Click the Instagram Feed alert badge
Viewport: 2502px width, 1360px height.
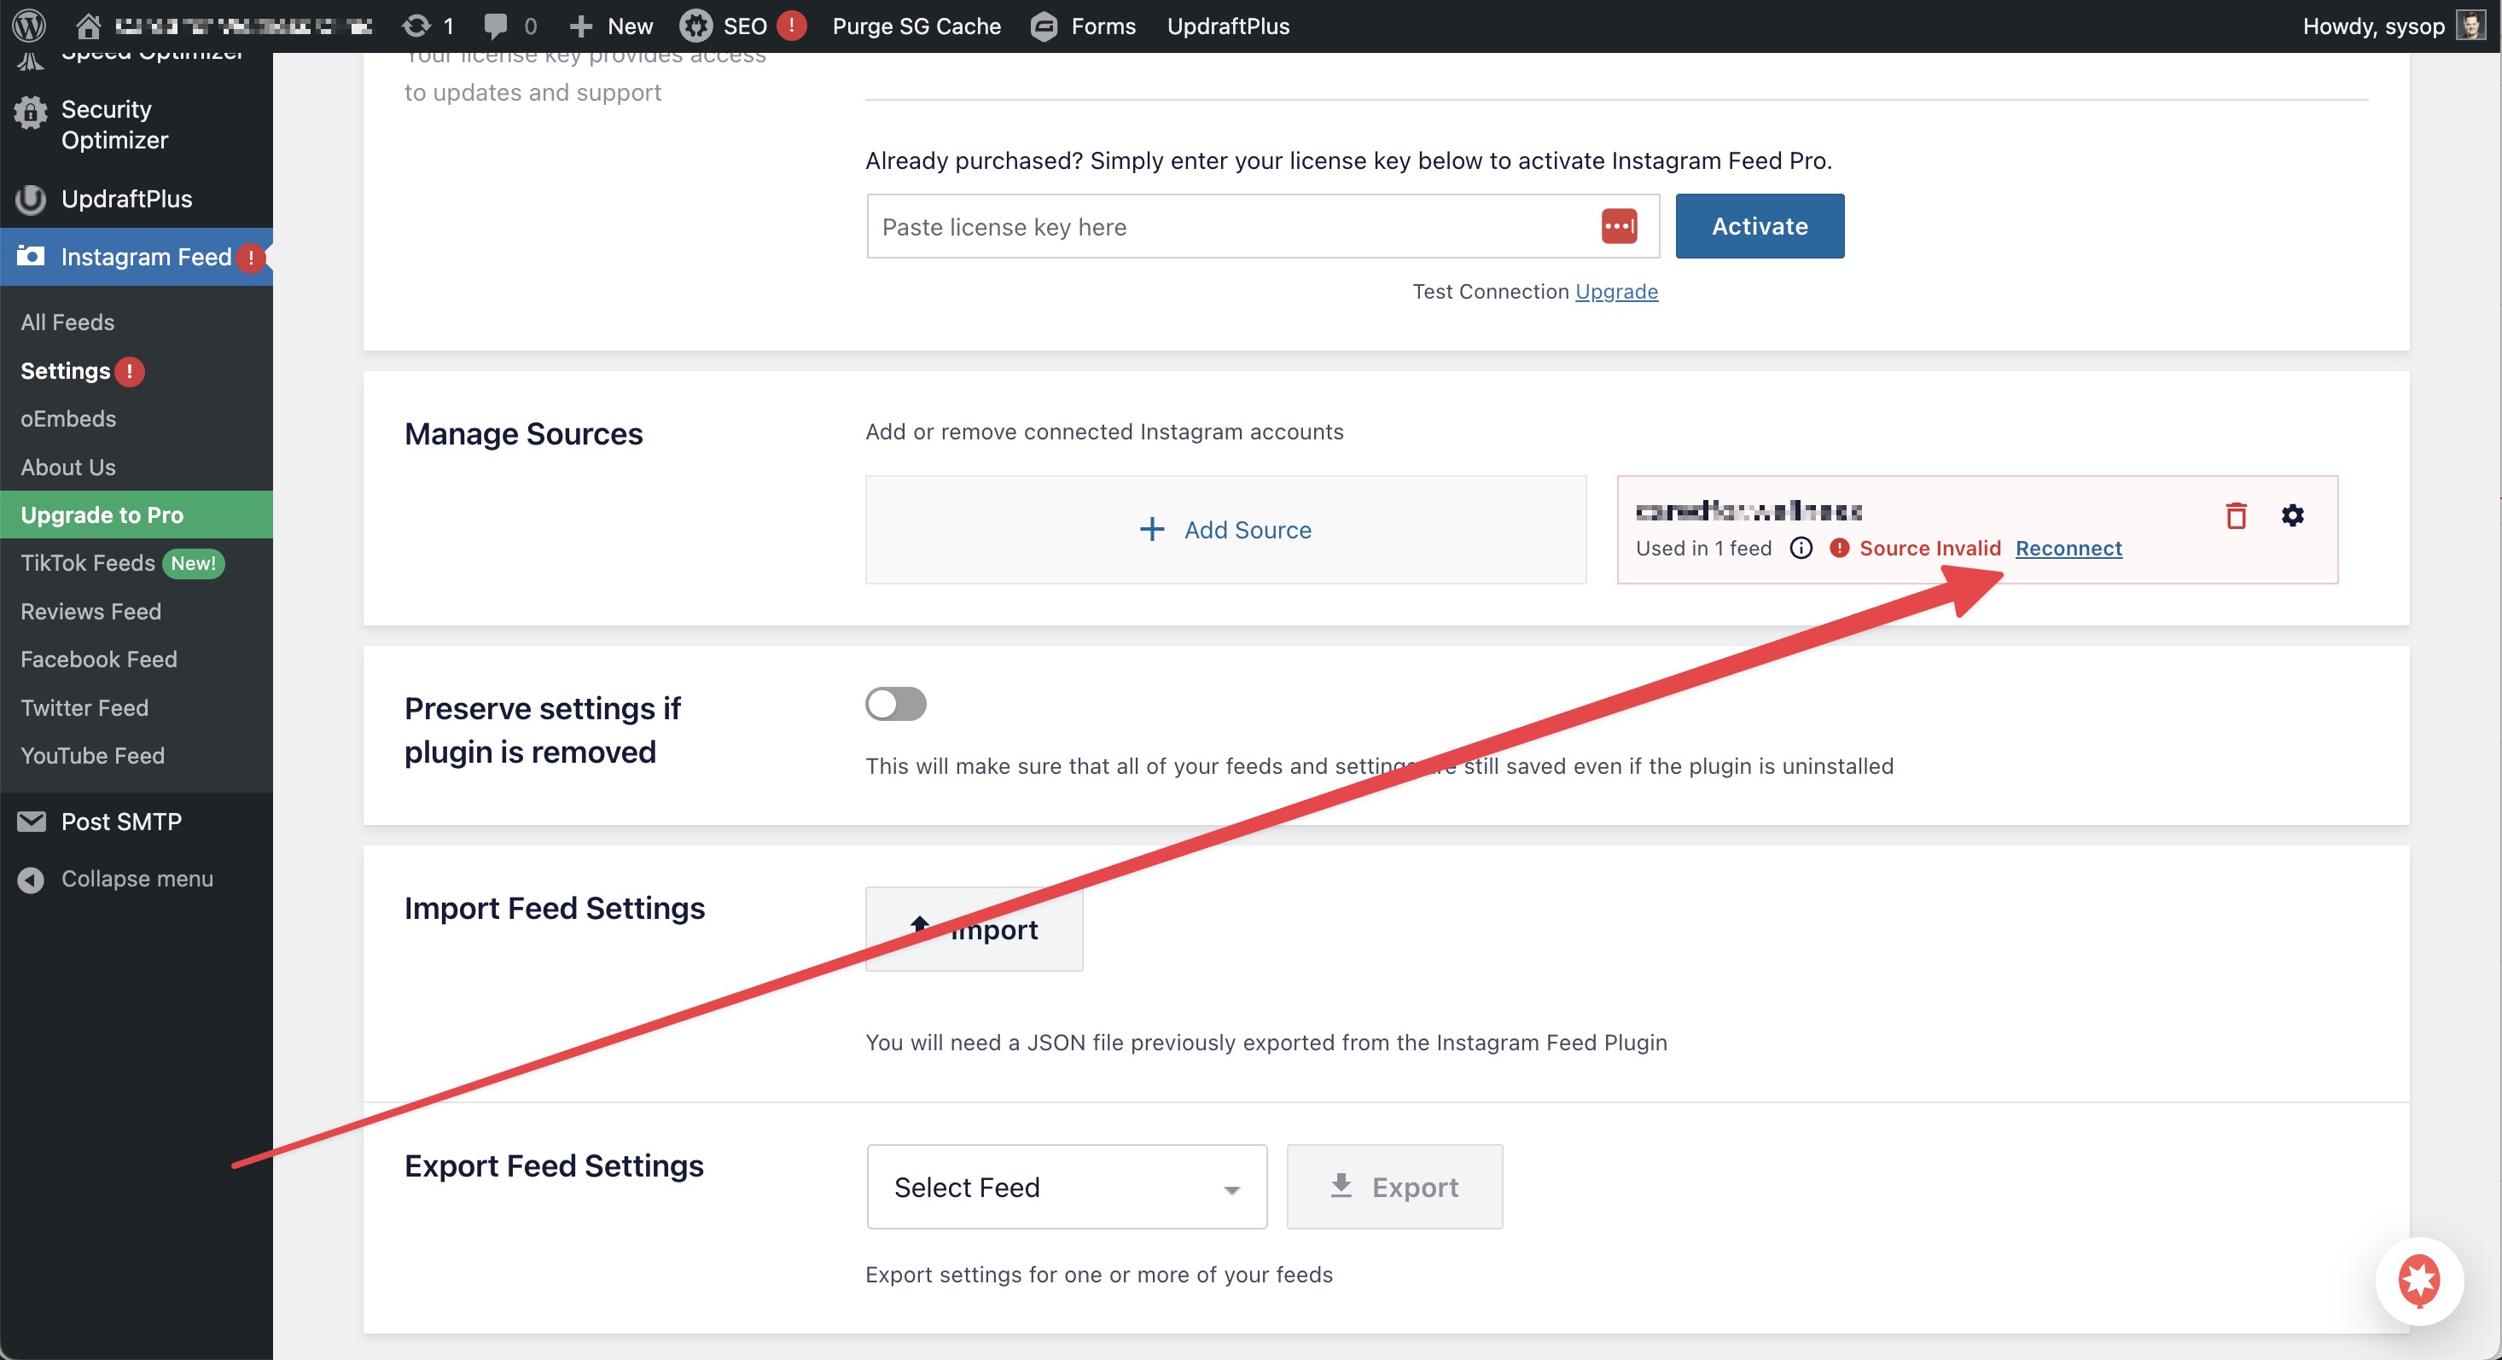click(x=251, y=258)
